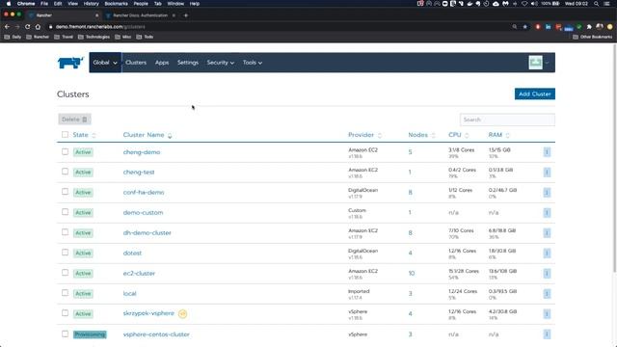
Task: Click the Add Cluster button
Action: point(535,94)
